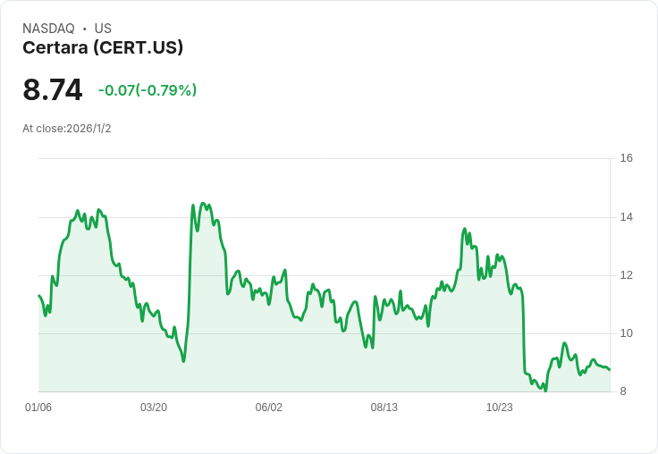Click the 14 price axis label
The height and width of the screenshot is (454, 658).
coord(627,217)
